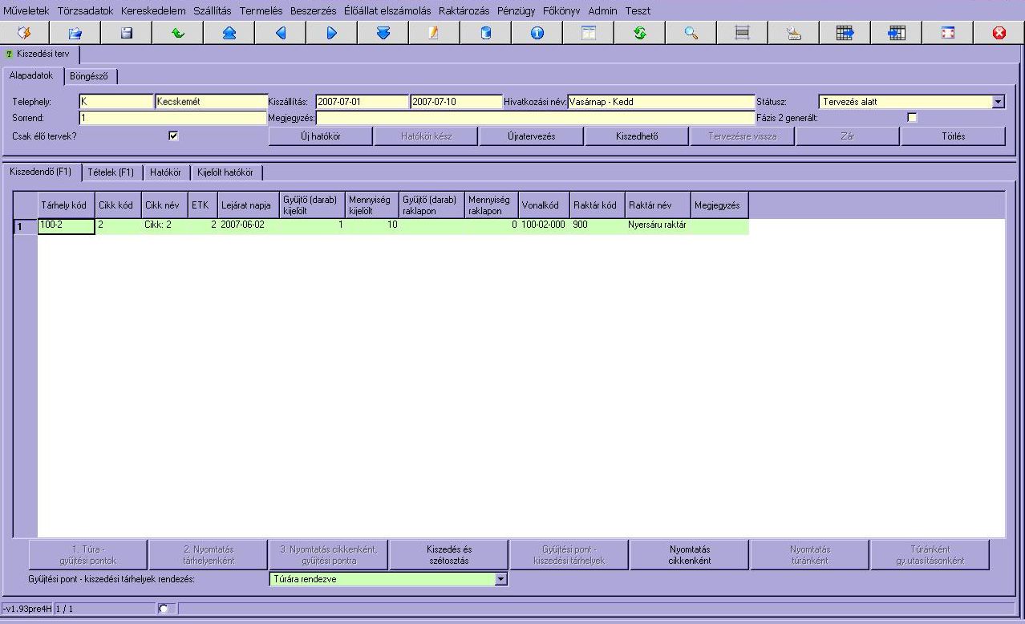Screen dimensions: 1025x624
Task: Open the Törzsadatok menu
Action: 86,11
